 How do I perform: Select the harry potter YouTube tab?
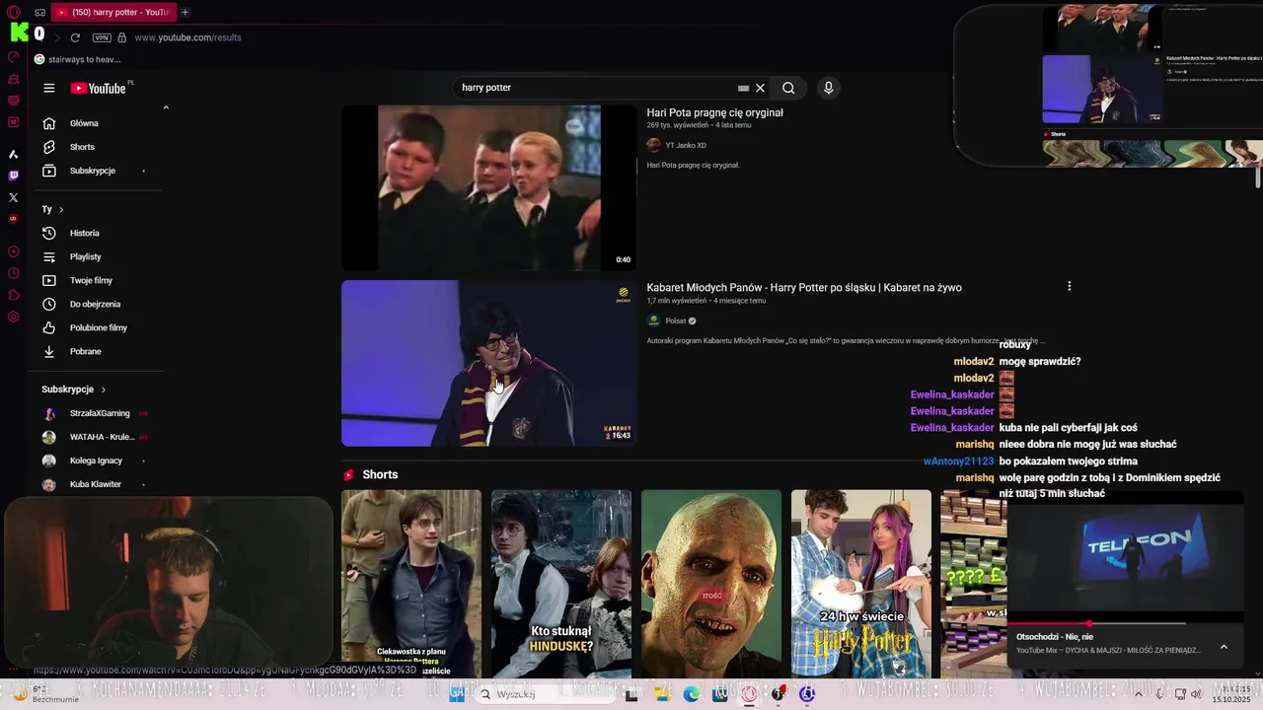111,12
